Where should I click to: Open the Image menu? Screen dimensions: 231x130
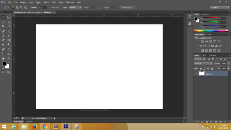point(23,2)
